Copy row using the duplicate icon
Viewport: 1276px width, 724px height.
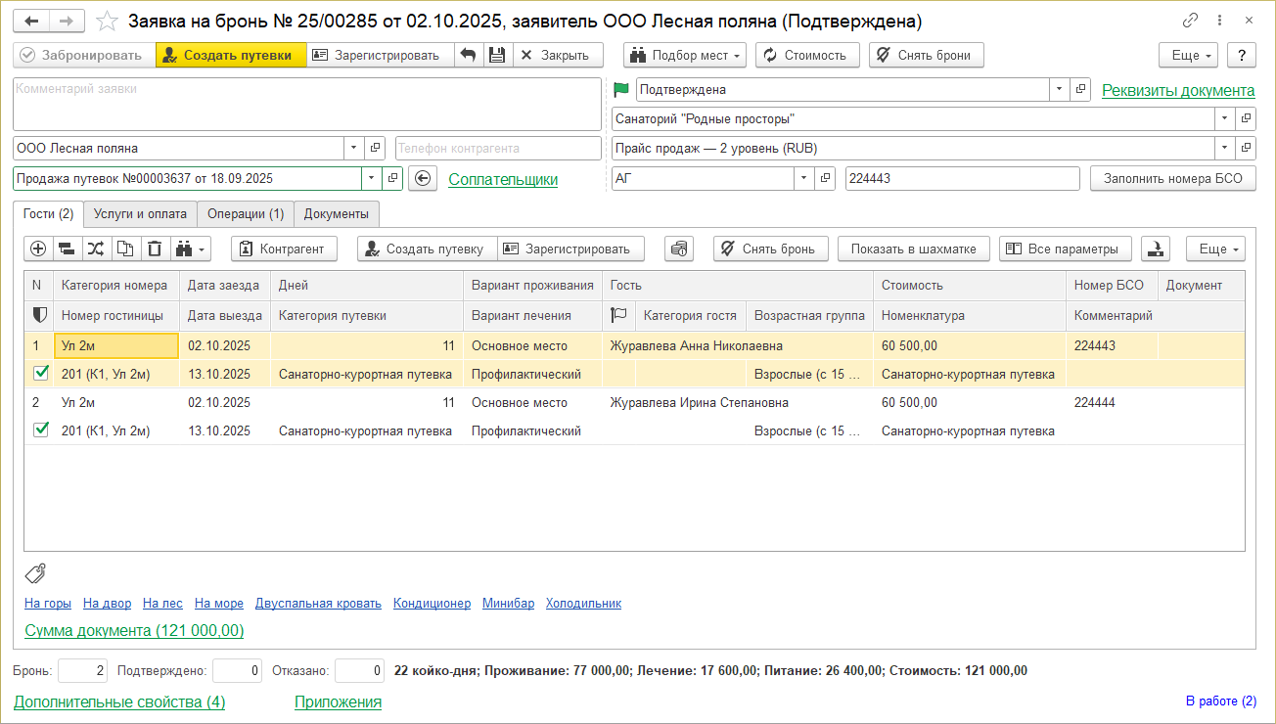tap(125, 249)
